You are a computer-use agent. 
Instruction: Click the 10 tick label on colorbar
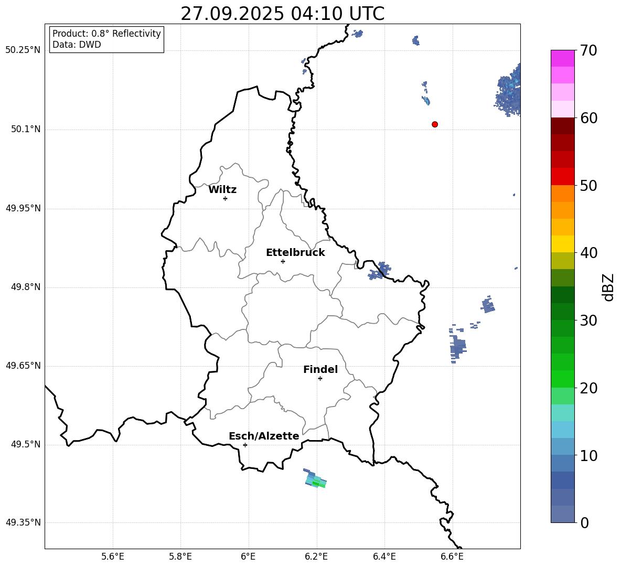588,455
